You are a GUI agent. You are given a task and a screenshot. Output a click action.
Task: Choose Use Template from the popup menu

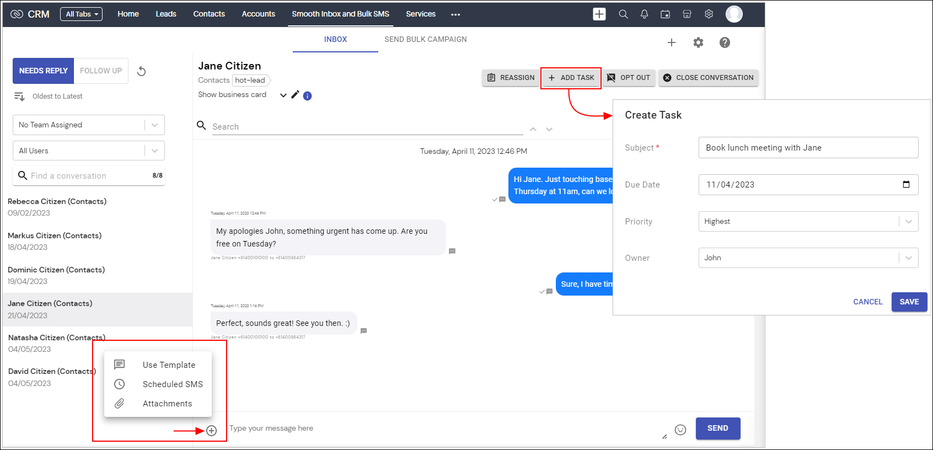click(x=158, y=365)
